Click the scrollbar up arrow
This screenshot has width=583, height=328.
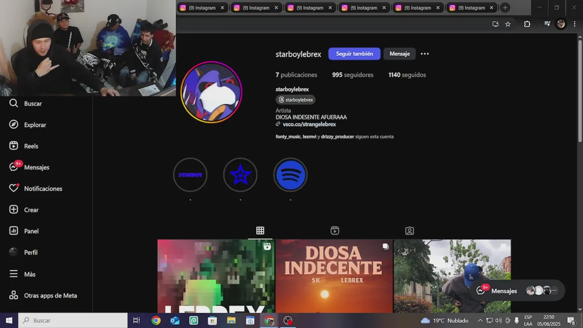pyautogui.click(x=580, y=37)
